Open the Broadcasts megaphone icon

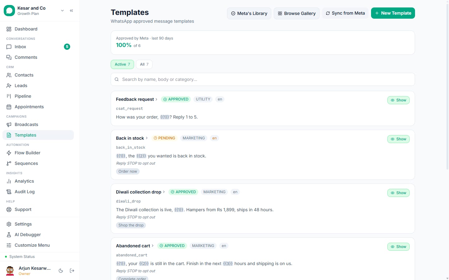[x=9, y=124]
